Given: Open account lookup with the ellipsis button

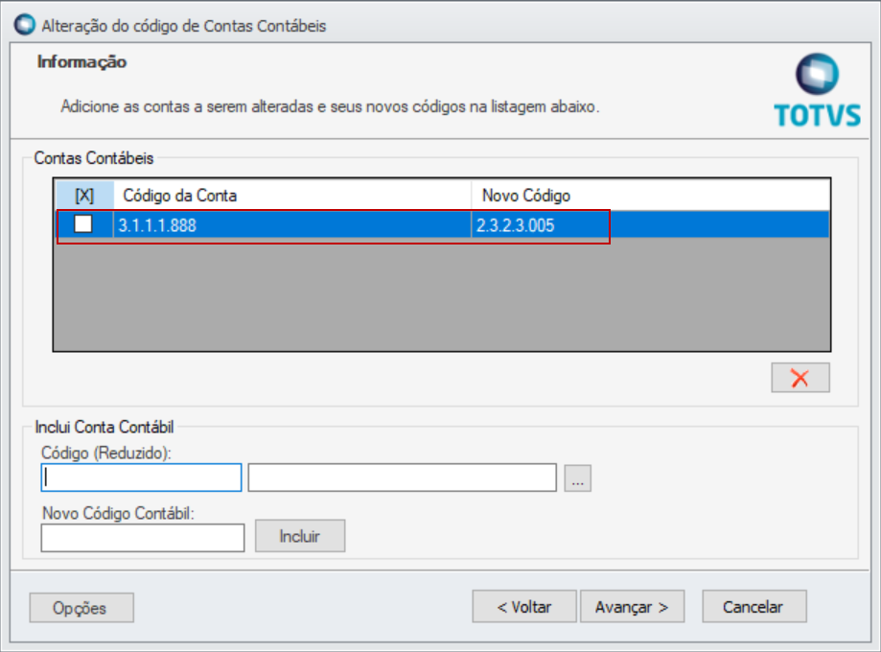Looking at the screenshot, I should click(x=578, y=478).
